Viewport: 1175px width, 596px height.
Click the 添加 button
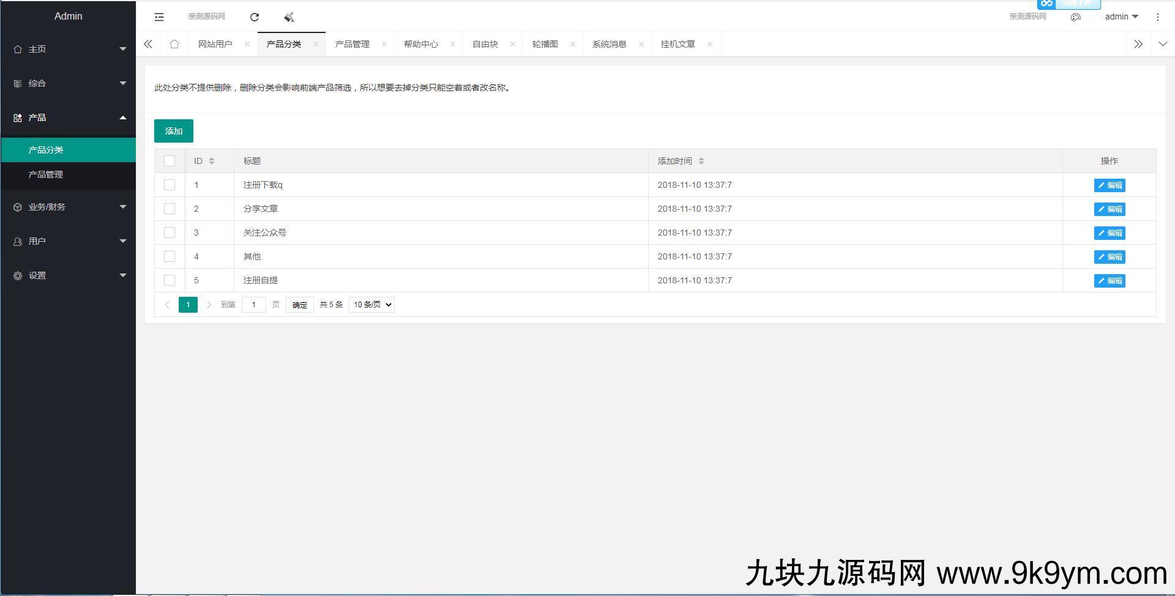173,130
